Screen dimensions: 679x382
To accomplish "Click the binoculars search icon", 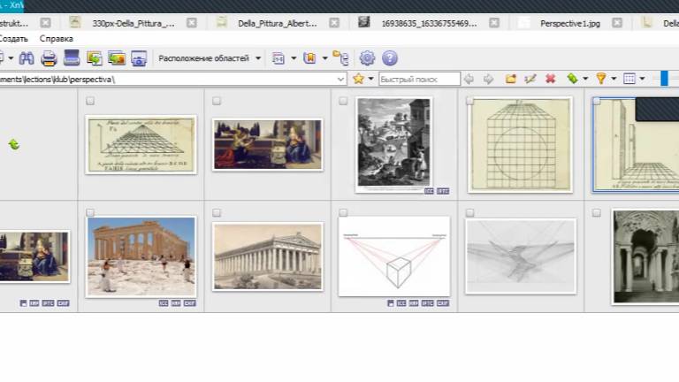I will 27,58.
